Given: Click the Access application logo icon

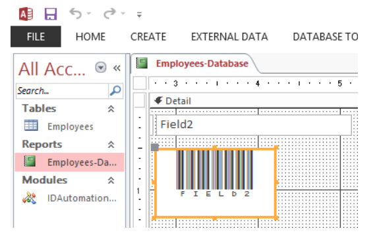Looking at the screenshot, I should pos(26,14).
